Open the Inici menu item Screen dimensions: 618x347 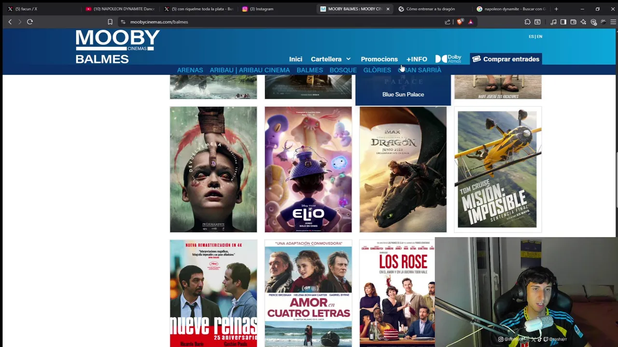click(295, 59)
